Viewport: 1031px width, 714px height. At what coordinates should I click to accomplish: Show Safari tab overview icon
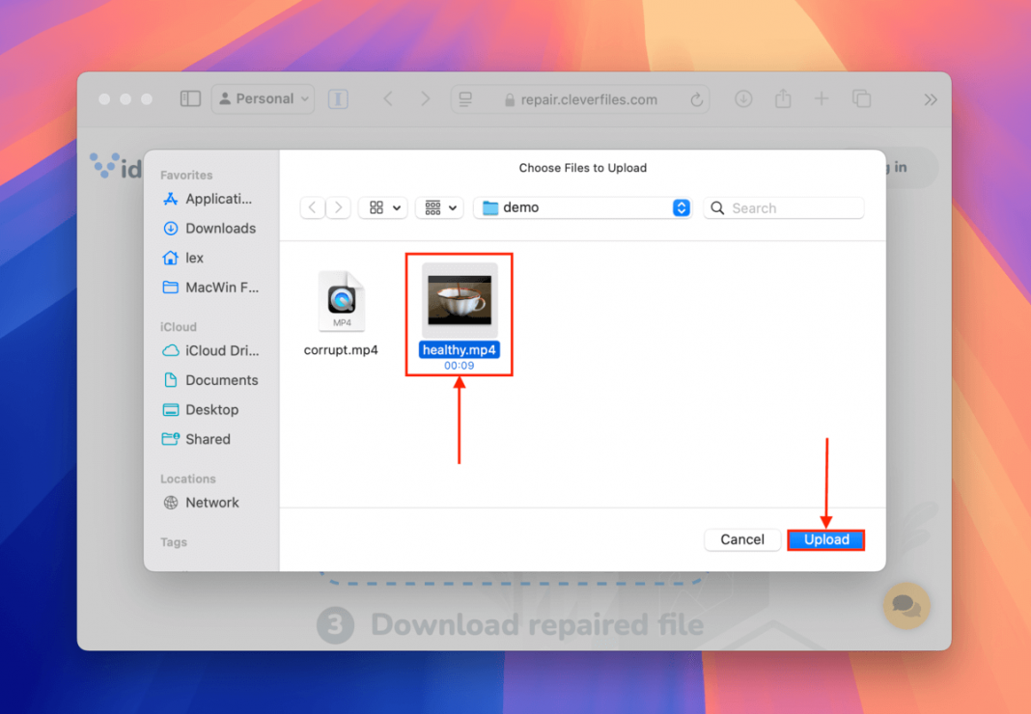coord(862,98)
